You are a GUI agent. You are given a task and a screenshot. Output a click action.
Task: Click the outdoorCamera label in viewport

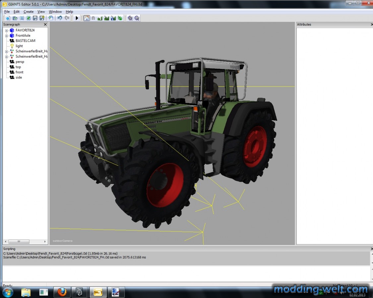click(62, 241)
